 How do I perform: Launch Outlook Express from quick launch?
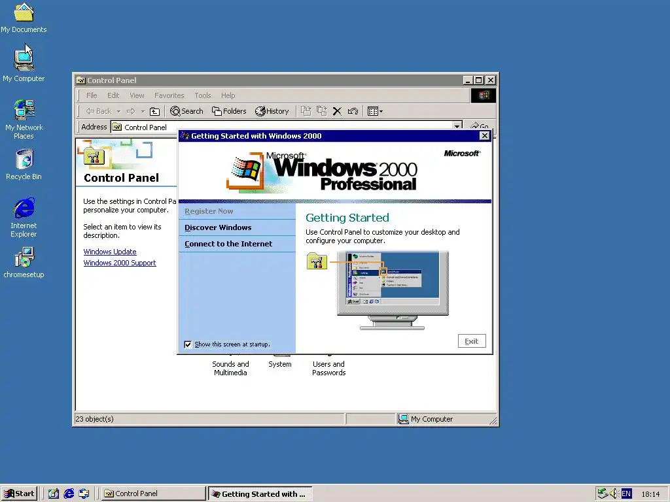pyautogui.click(x=84, y=494)
